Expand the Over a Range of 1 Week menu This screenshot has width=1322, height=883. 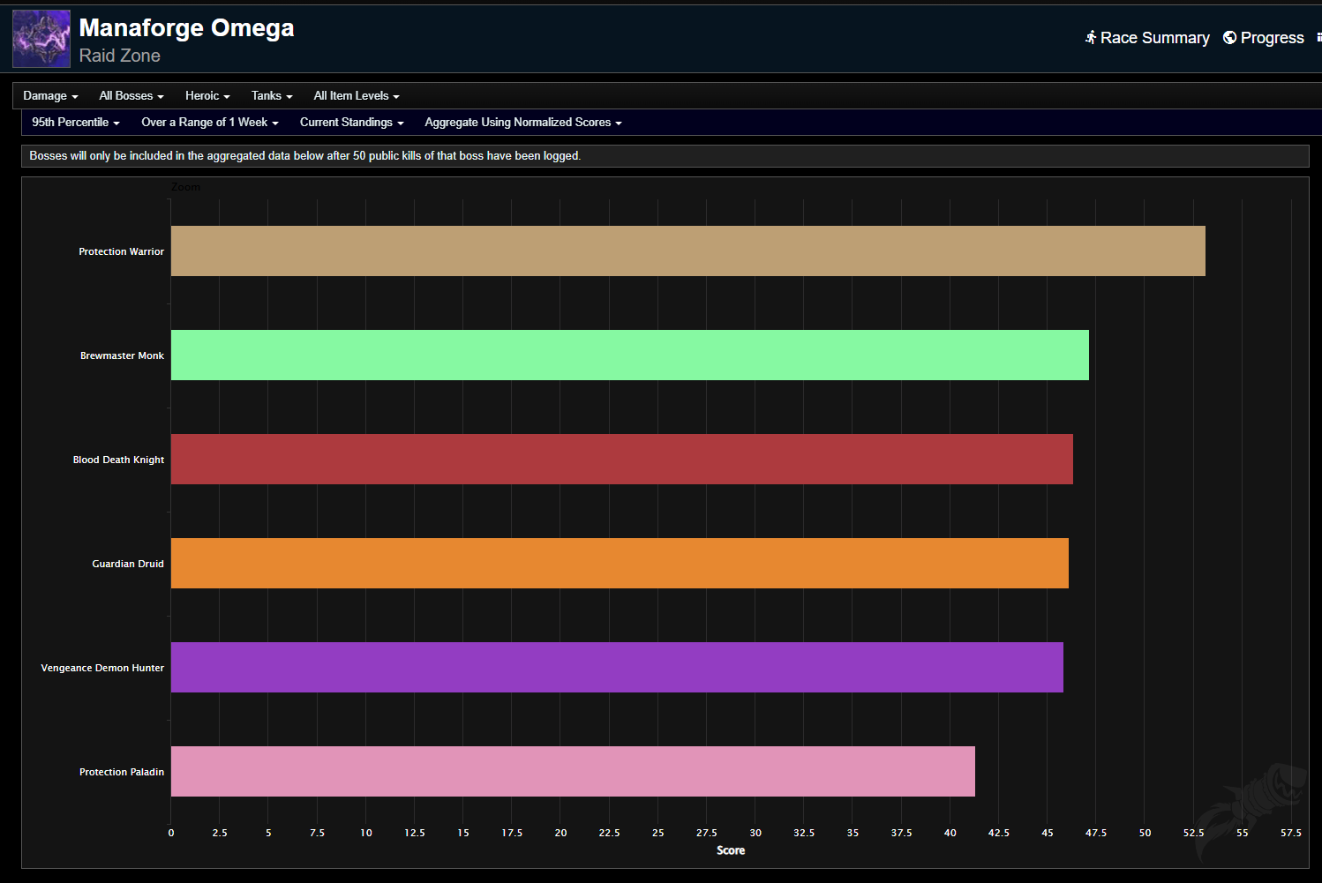coord(209,123)
